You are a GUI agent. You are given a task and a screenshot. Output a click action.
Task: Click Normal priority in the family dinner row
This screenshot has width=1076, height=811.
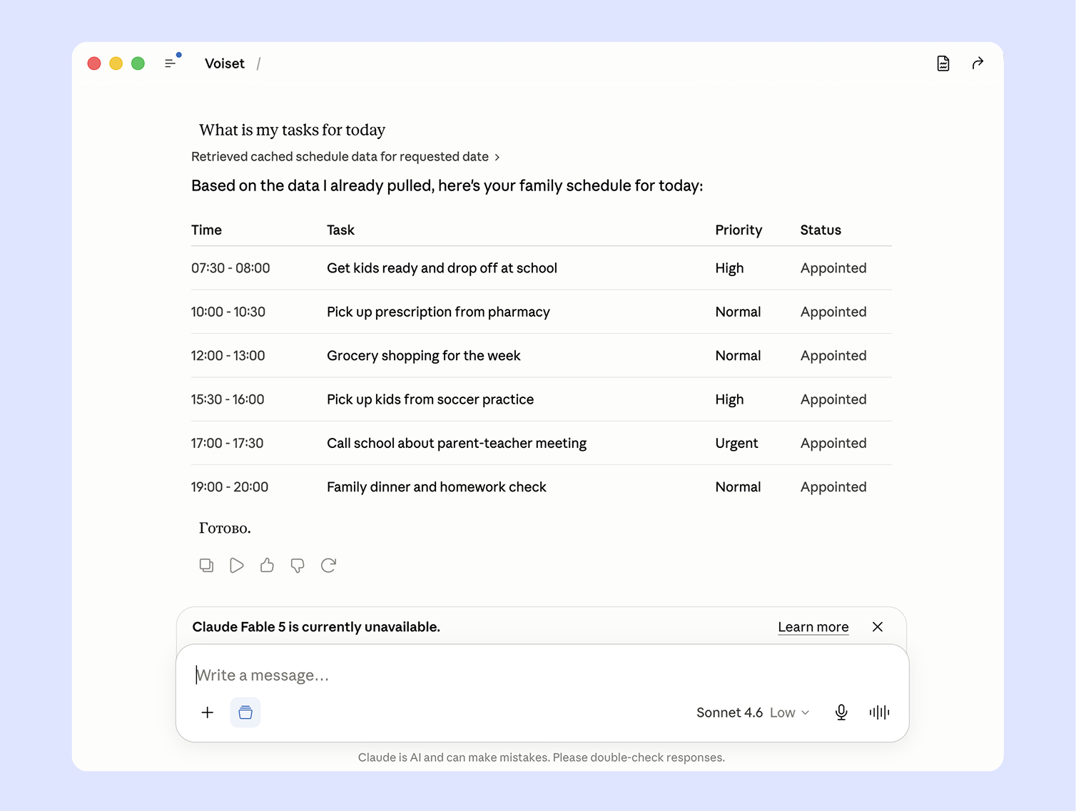[738, 487]
